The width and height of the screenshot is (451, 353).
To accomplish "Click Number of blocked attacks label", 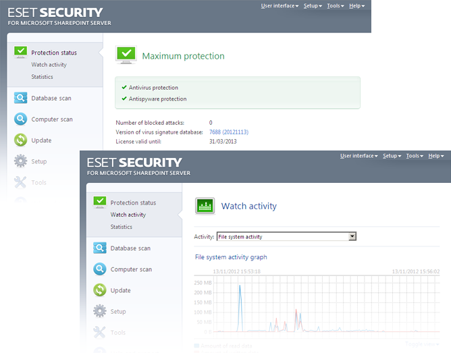I will click(x=150, y=123).
